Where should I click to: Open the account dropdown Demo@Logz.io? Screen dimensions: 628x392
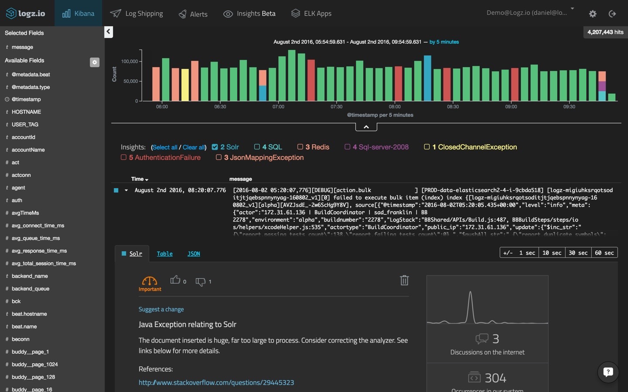pyautogui.click(x=530, y=13)
